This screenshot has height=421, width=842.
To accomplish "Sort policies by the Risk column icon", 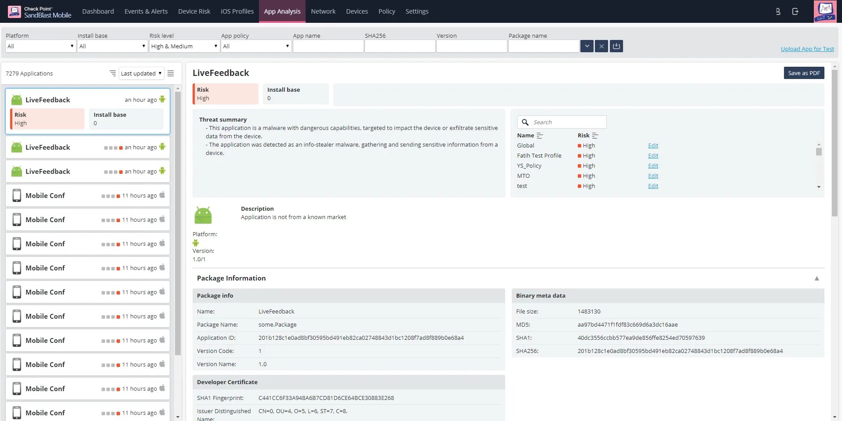I will (595, 136).
